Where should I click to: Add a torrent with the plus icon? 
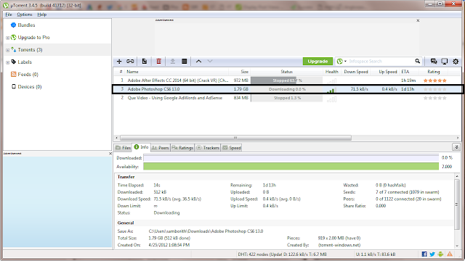click(119, 61)
